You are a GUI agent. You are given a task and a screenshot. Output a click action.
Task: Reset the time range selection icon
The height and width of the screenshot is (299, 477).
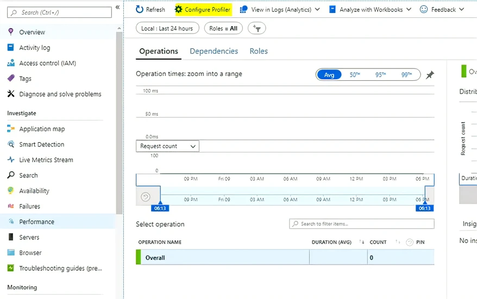[145, 197]
